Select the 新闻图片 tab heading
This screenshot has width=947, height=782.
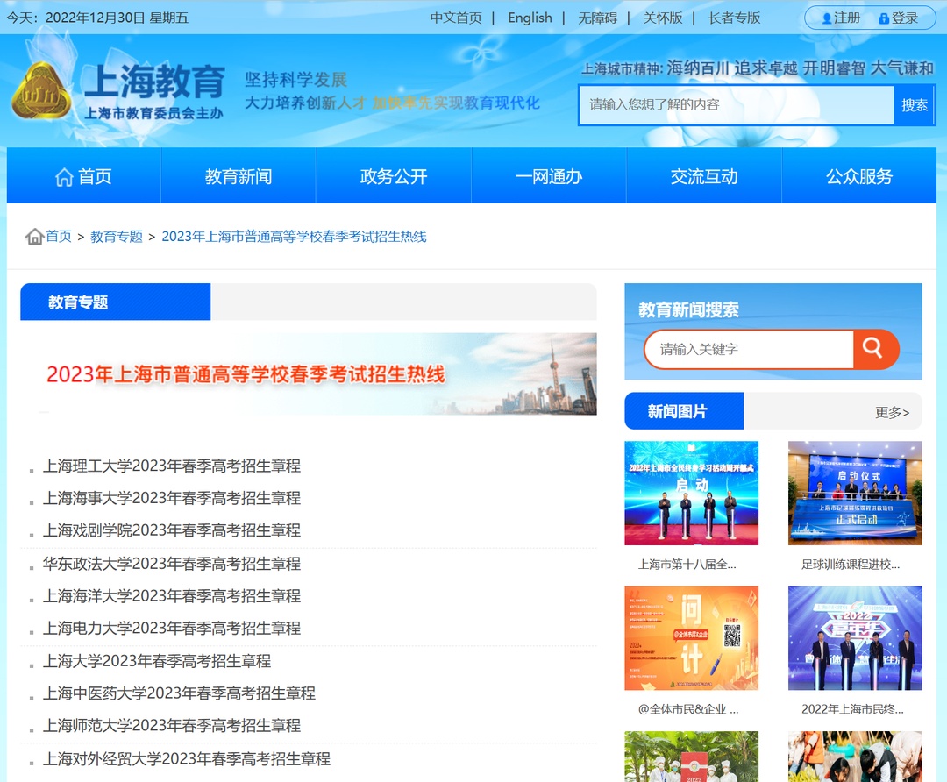(x=684, y=411)
